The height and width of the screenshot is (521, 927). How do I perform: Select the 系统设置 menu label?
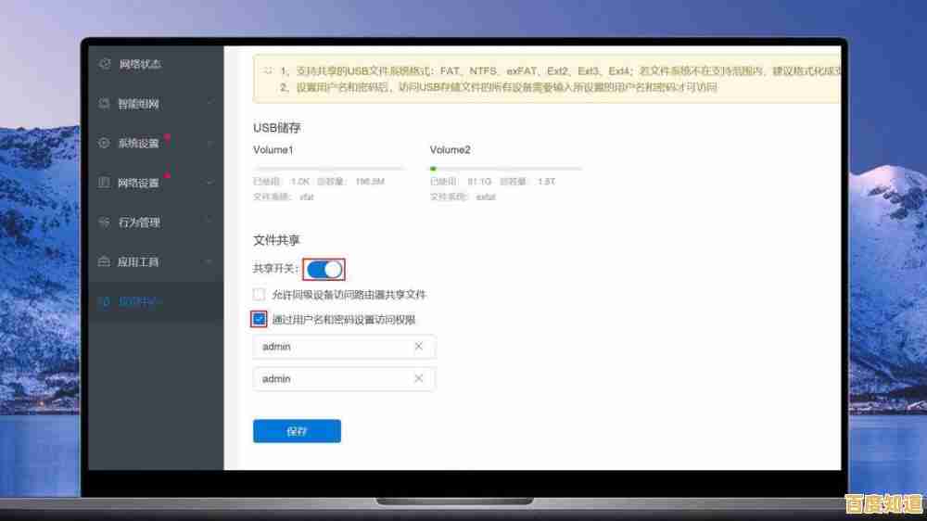[x=138, y=143]
